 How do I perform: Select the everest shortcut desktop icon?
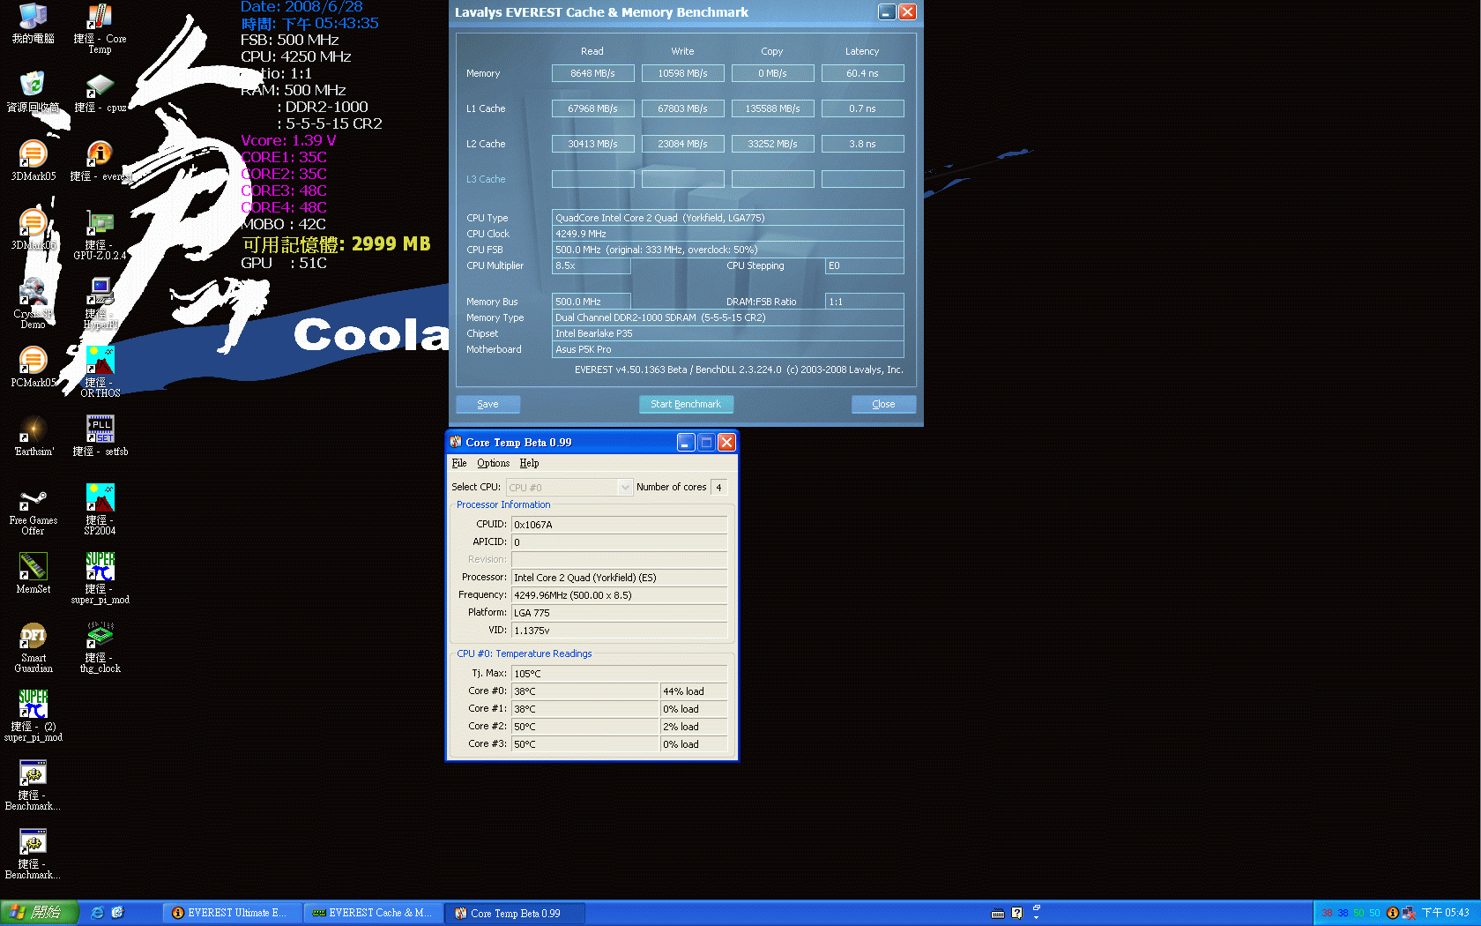[100, 161]
